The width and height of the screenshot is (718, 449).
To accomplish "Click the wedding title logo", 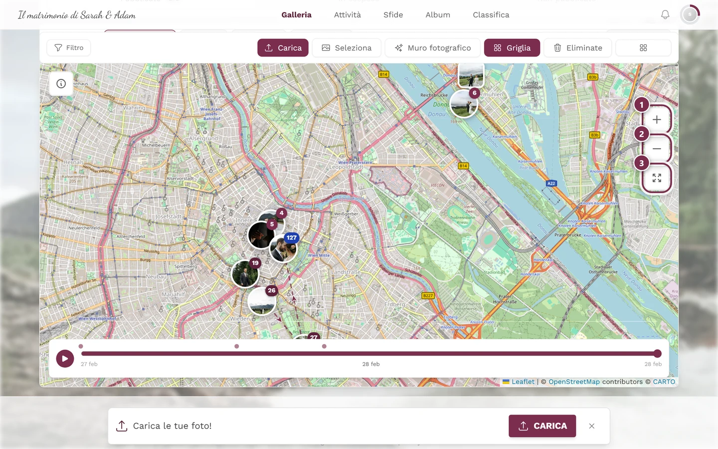I will tap(77, 15).
